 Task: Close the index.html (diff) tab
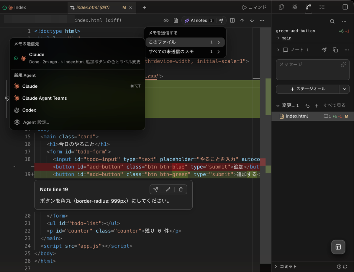point(131,8)
